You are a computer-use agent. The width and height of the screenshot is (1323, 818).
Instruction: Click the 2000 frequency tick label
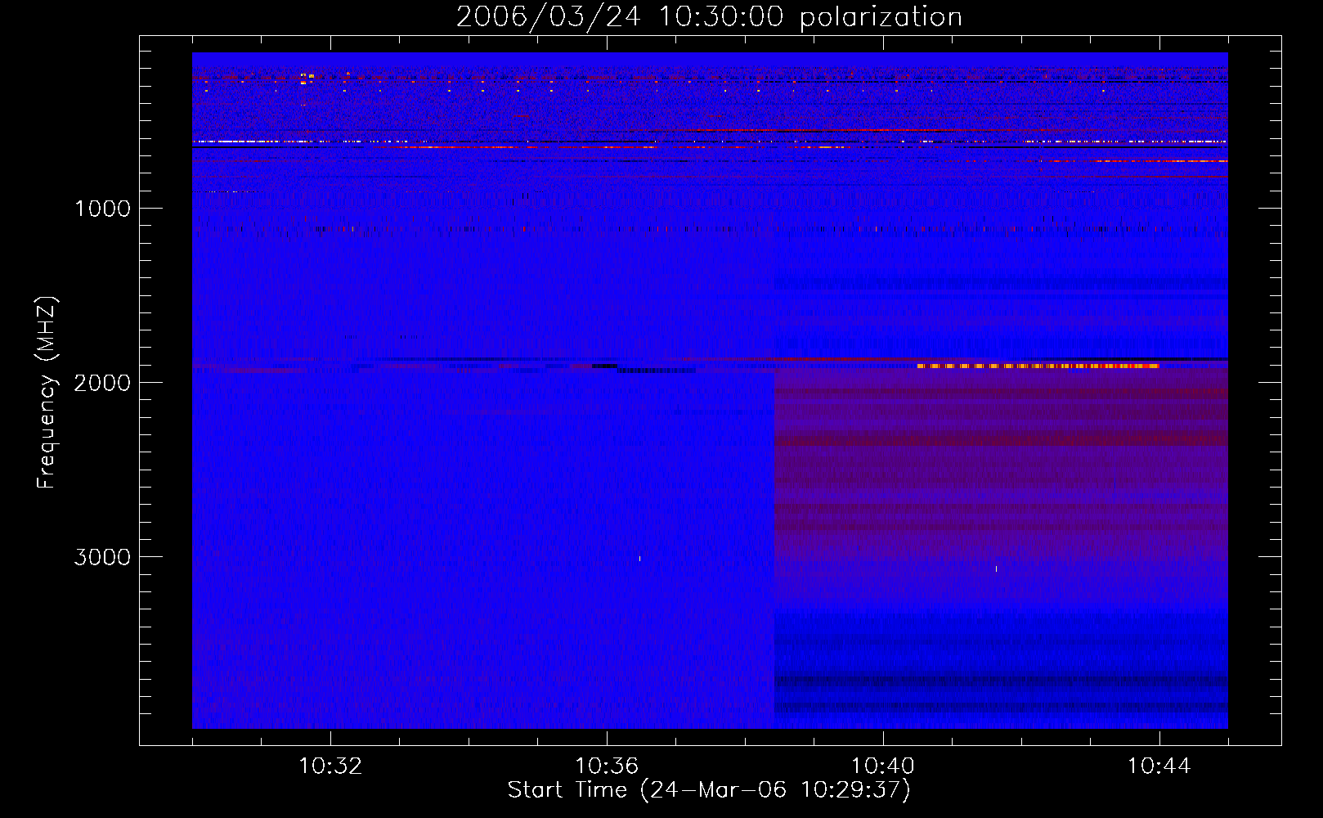tap(102, 383)
